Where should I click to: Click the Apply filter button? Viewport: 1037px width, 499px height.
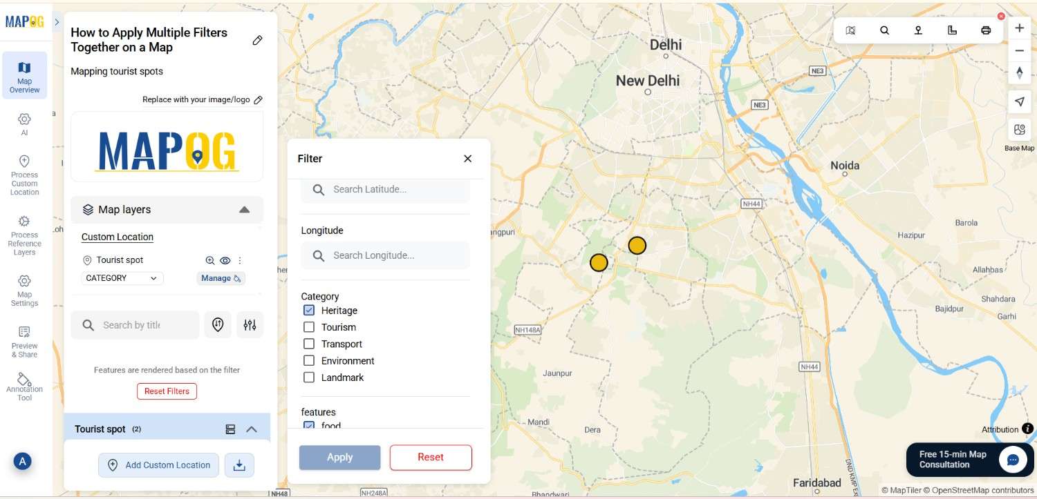(339, 457)
